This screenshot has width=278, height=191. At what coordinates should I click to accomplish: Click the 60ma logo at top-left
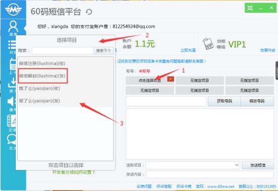[x=13, y=10]
